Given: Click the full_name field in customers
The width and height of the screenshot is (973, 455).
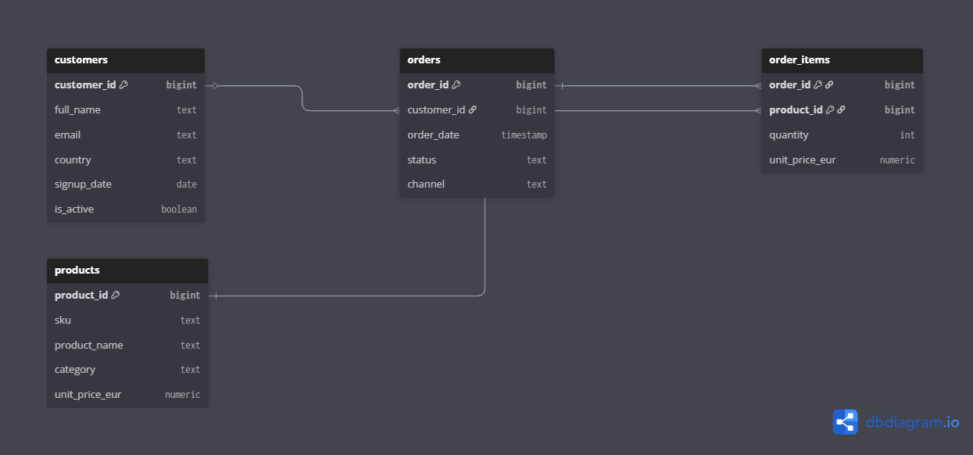Looking at the screenshot, I should tap(126, 109).
